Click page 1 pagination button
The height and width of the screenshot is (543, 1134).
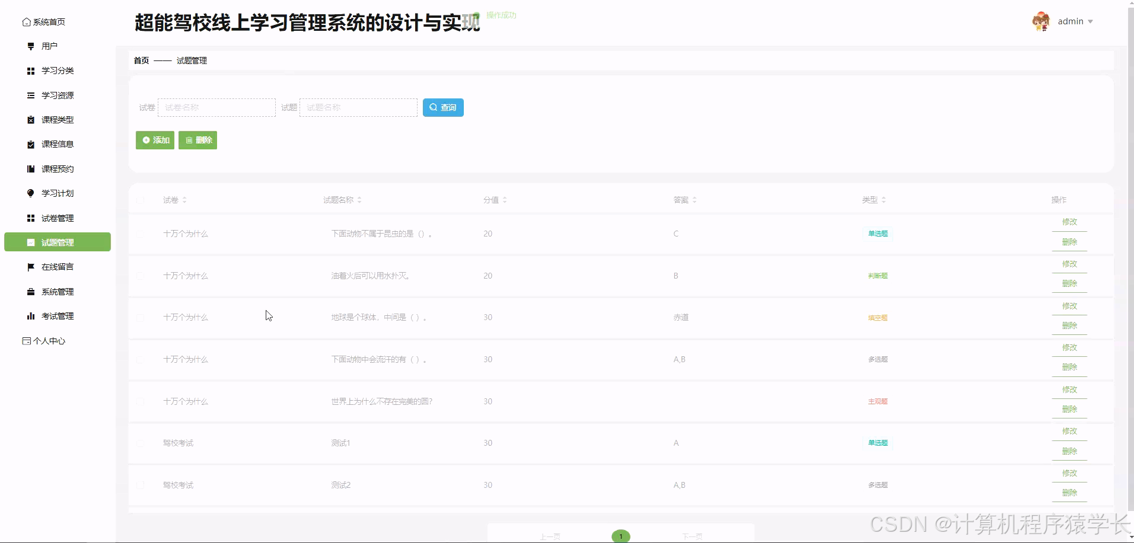pos(621,536)
